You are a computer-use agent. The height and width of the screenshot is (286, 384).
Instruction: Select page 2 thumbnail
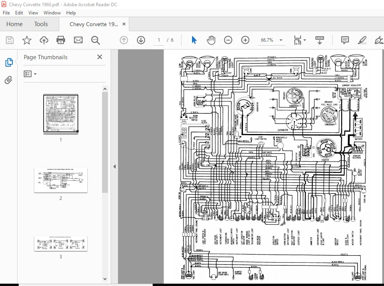(61, 180)
